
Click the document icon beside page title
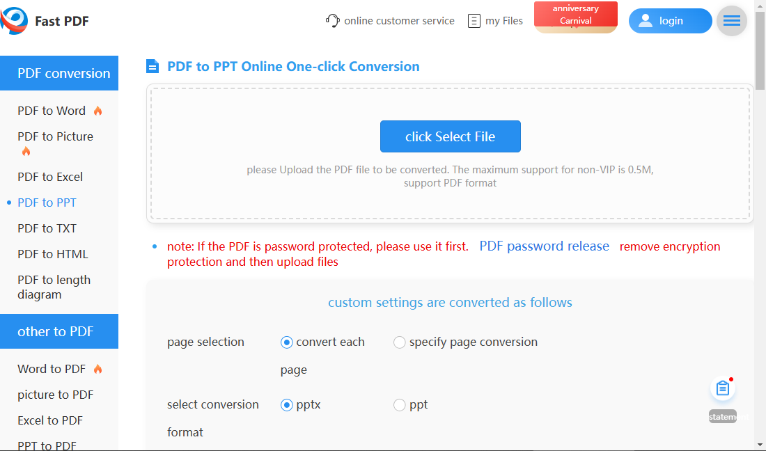(152, 67)
